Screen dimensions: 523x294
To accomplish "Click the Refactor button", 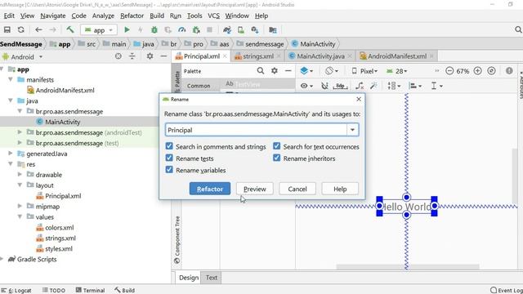I will point(210,189).
